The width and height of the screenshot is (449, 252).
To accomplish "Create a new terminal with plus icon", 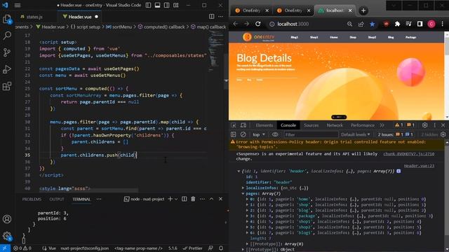I will click(x=170, y=199).
